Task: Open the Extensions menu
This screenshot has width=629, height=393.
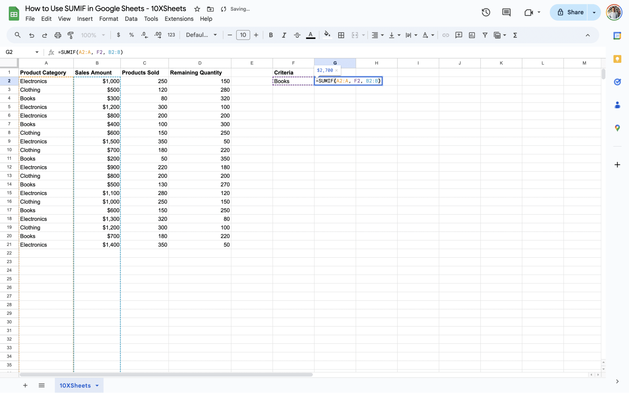Action: pyautogui.click(x=179, y=19)
